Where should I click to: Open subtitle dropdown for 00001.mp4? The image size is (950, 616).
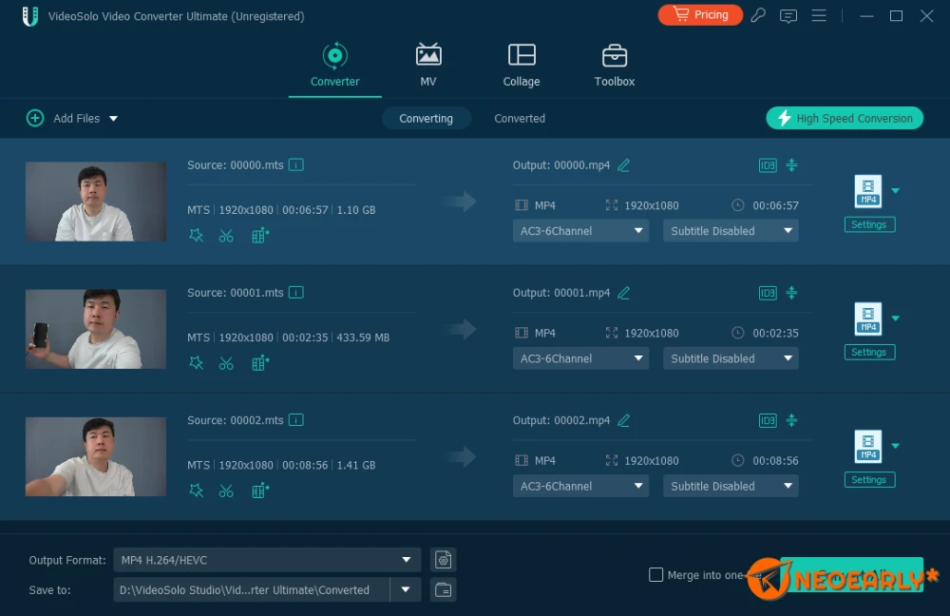(731, 359)
